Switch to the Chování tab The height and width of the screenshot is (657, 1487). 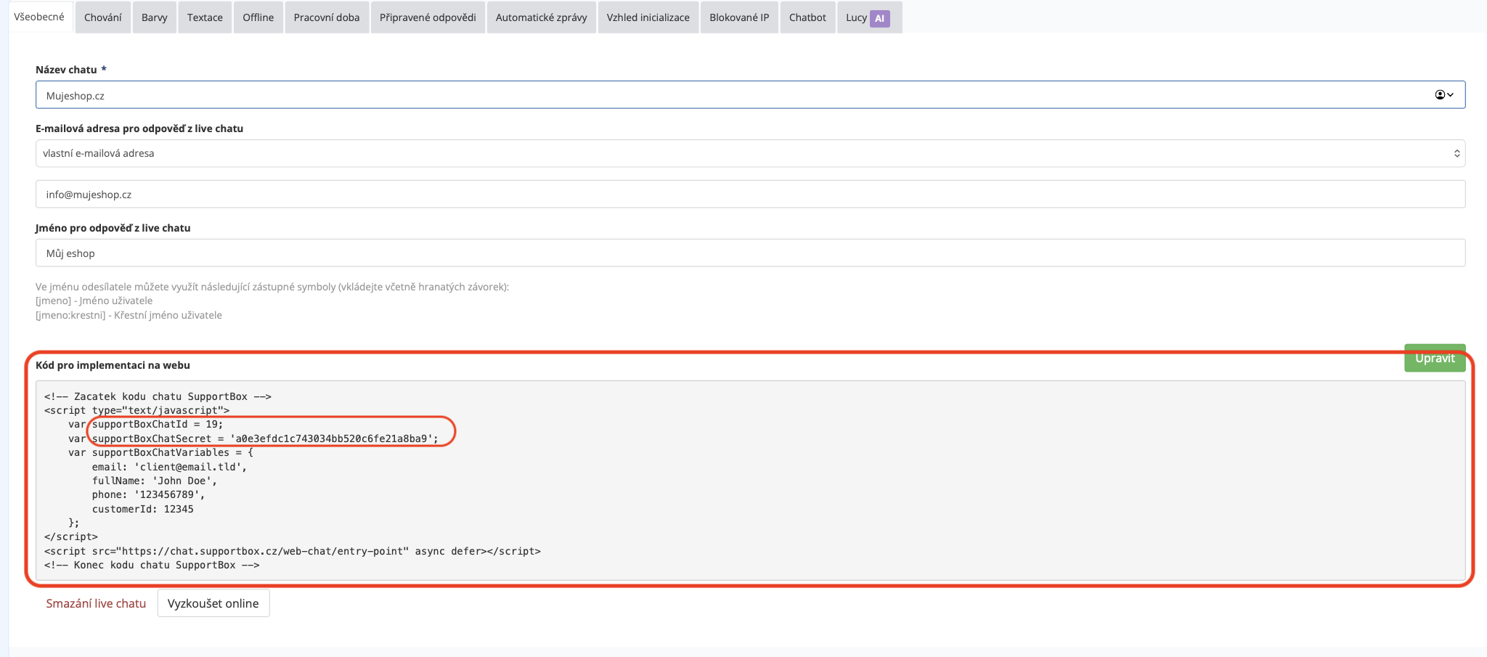point(102,17)
